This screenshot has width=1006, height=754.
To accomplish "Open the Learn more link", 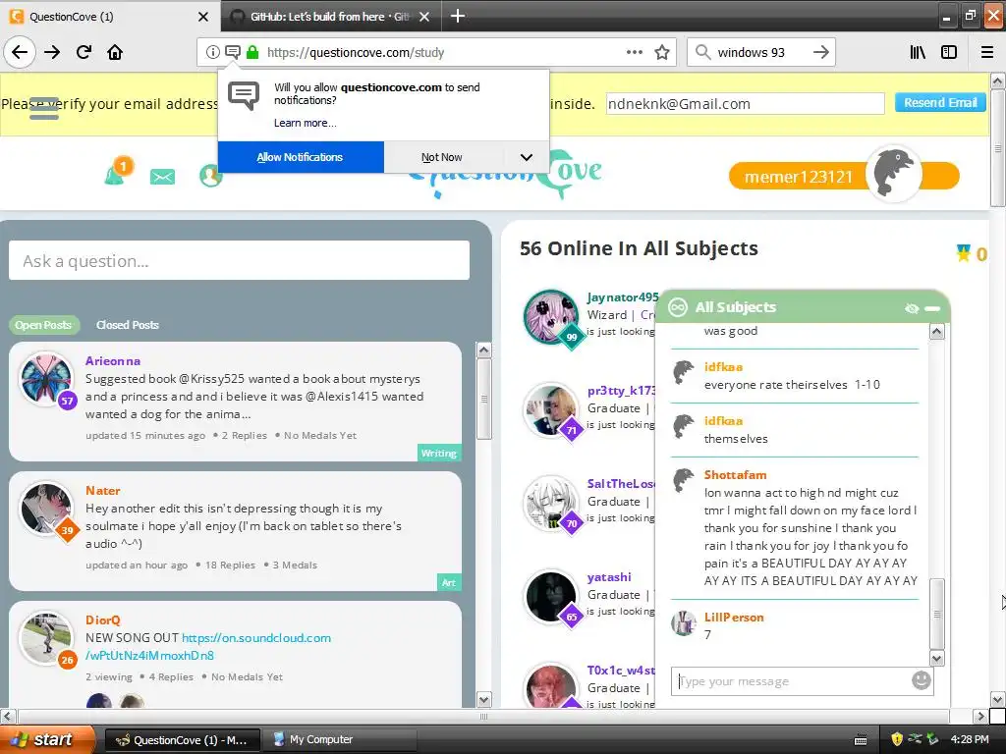I will (305, 123).
